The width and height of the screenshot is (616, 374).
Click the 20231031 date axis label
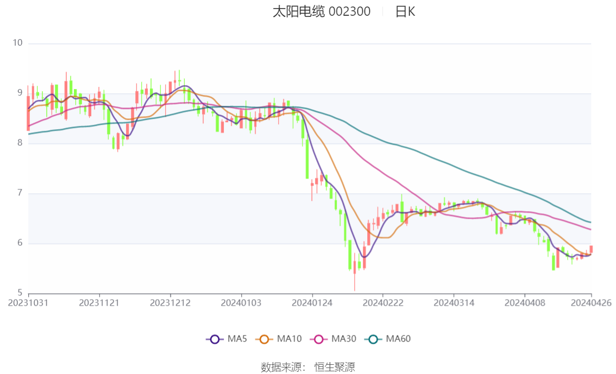click(28, 302)
